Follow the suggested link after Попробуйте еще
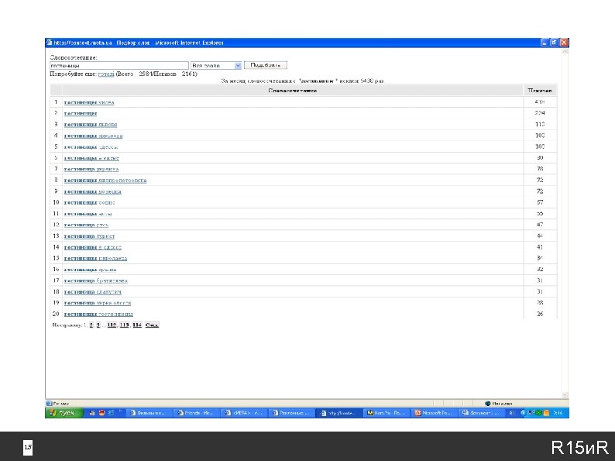The height and width of the screenshot is (461, 615). [106, 74]
